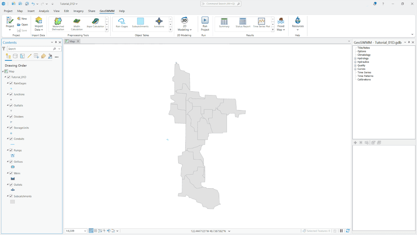Collapse the Outfalls layer in Contents
Viewport: 417px width, 235px height.
[x=8, y=105]
